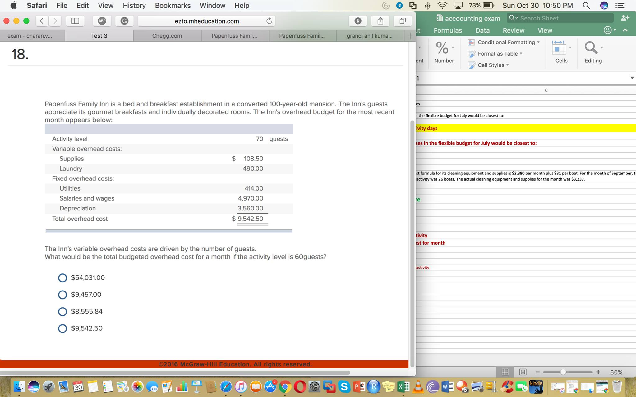Screen dimensions: 636x397
Task: Expand the Excel formula bar arrow
Action: [632, 78]
